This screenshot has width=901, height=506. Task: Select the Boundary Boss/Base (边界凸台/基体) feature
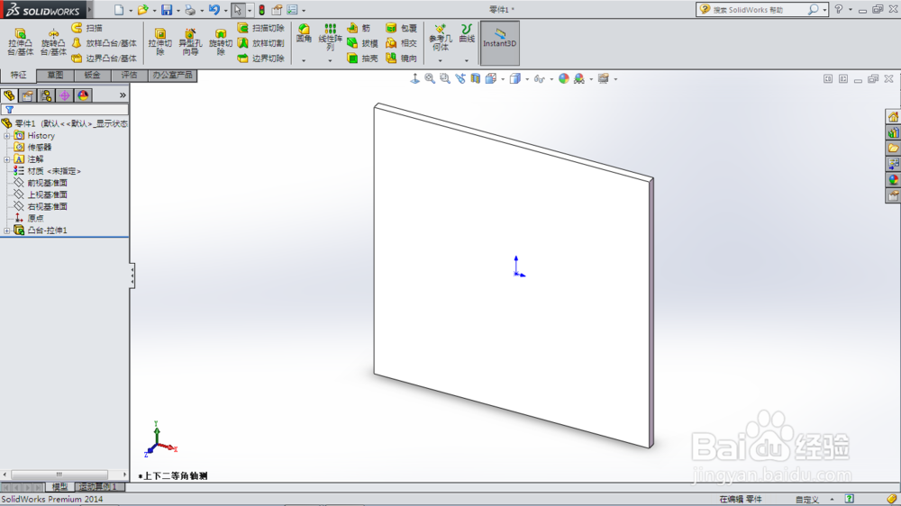tap(105, 58)
